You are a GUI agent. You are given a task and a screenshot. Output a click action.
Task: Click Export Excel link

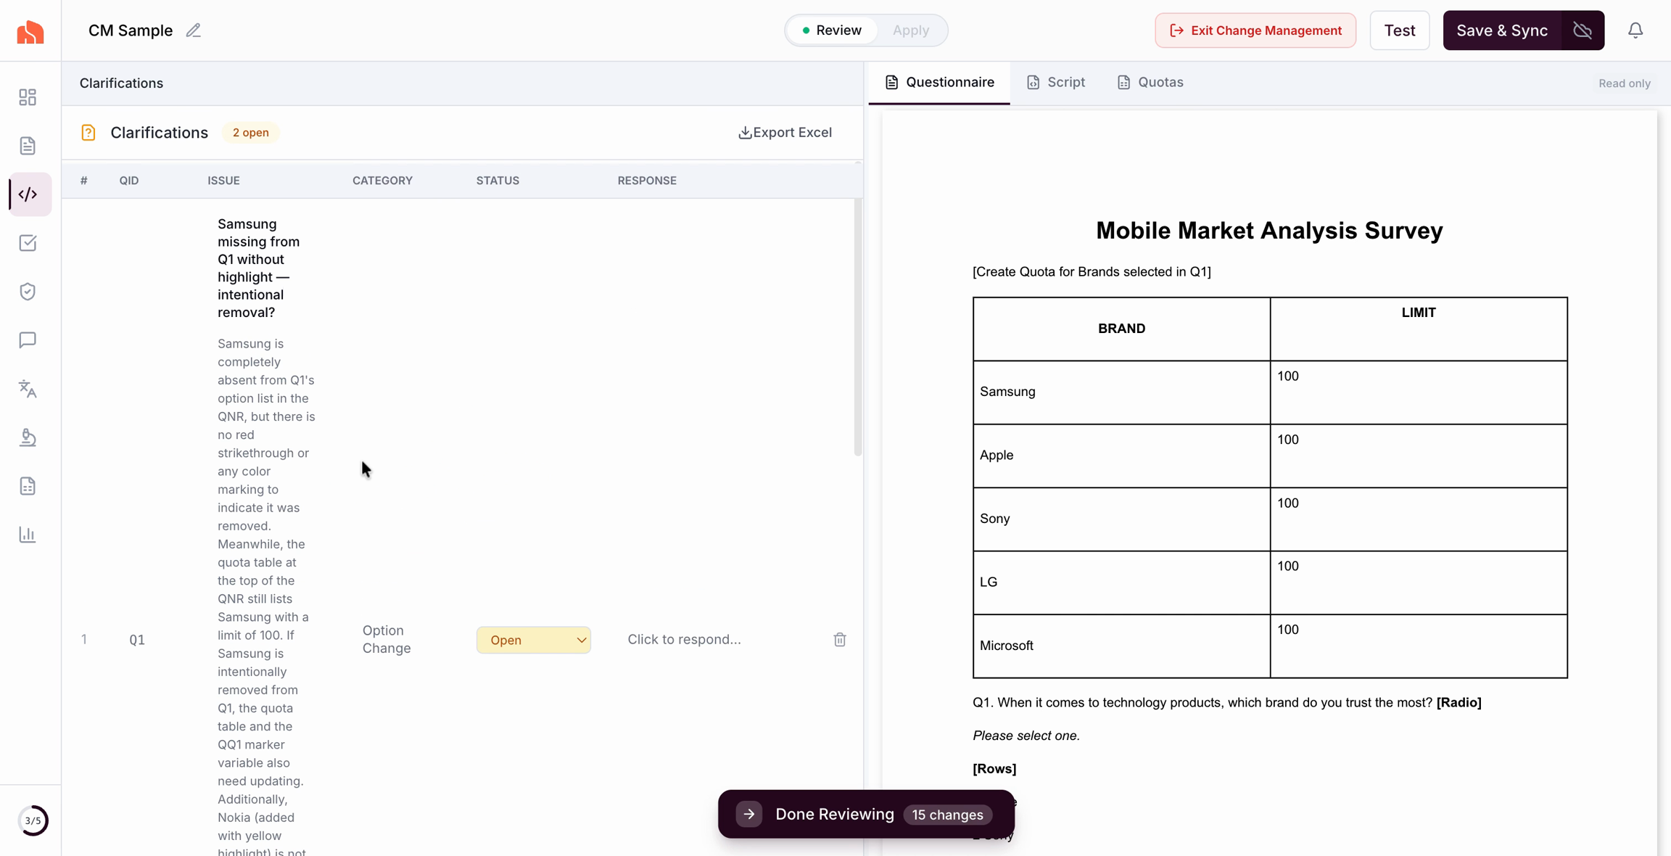tap(785, 133)
